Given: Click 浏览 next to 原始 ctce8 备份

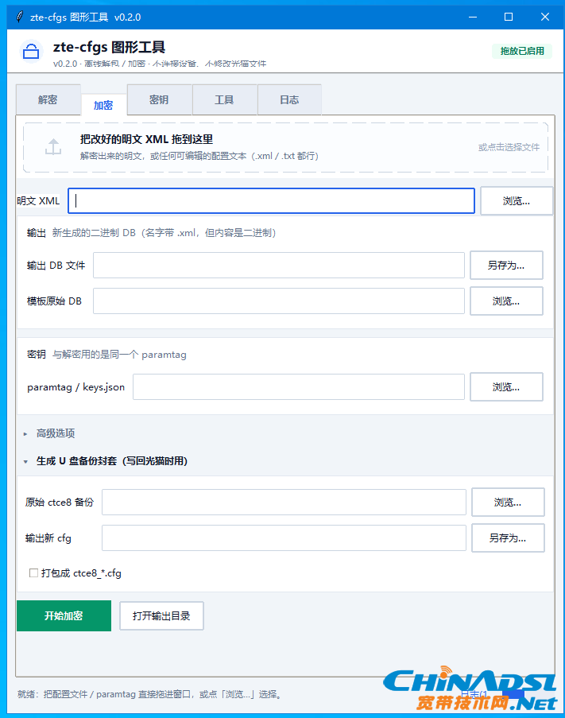Looking at the screenshot, I should click(508, 502).
